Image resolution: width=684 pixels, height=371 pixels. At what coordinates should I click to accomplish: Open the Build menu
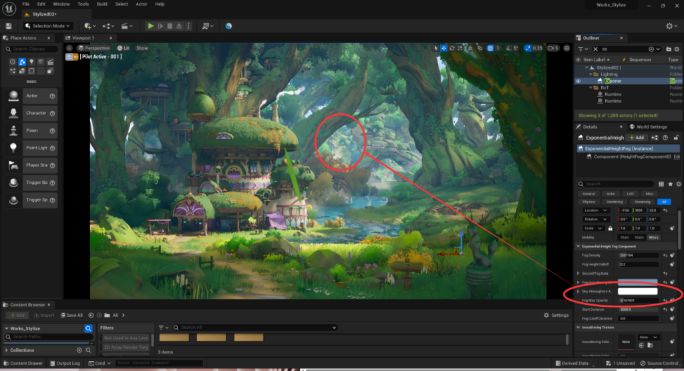pyautogui.click(x=102, y=4)
